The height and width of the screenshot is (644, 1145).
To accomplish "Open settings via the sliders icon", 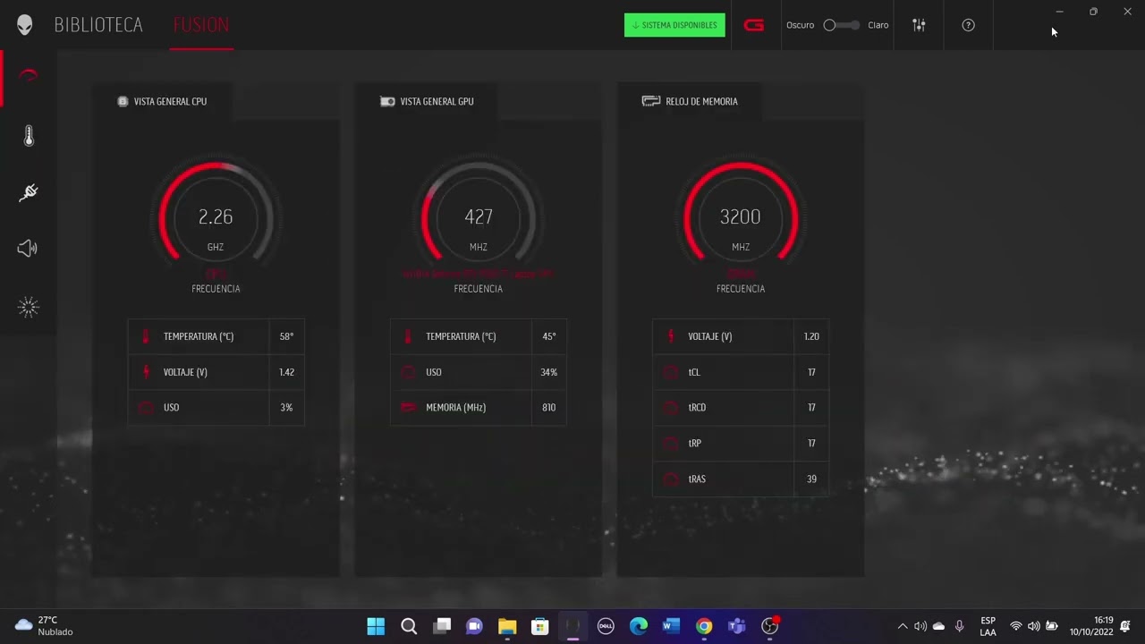I will click(919, 25).
